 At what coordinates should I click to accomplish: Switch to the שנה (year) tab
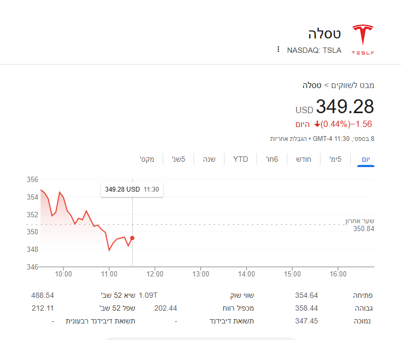coord(209,159)
